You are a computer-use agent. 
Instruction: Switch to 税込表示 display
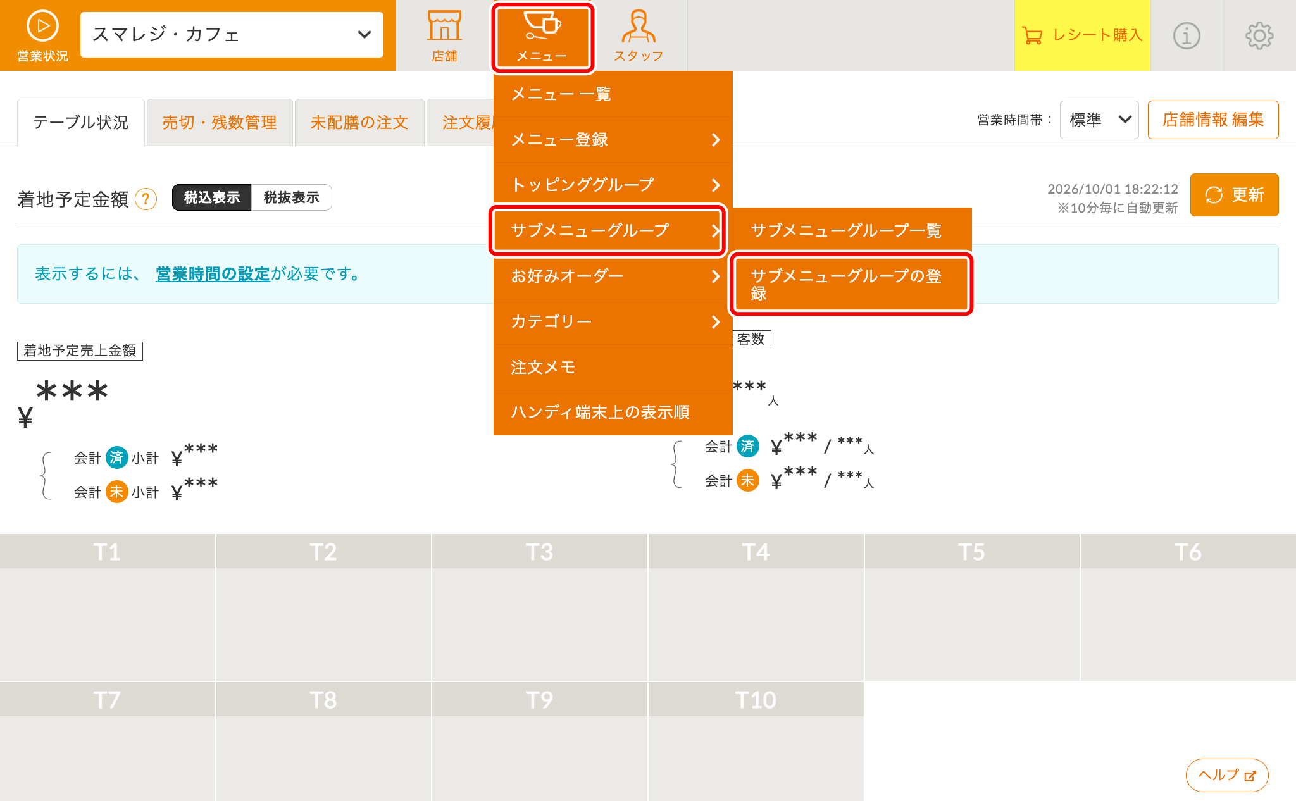(x=212, y=197)
